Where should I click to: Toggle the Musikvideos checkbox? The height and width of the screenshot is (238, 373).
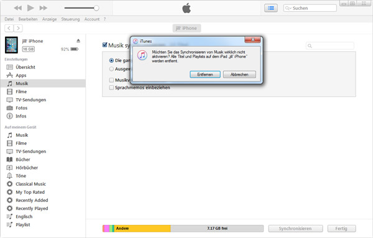tap(111, 80)
